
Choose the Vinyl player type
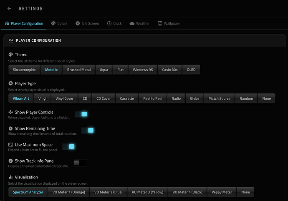[42, 98]
